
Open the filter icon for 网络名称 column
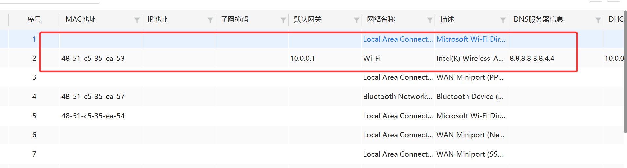430,20
